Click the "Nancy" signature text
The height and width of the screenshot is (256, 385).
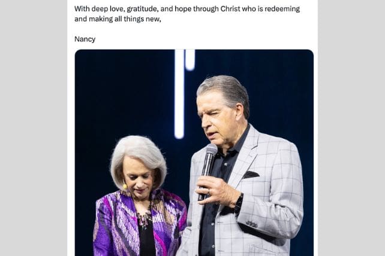click(x=85, y=39)
